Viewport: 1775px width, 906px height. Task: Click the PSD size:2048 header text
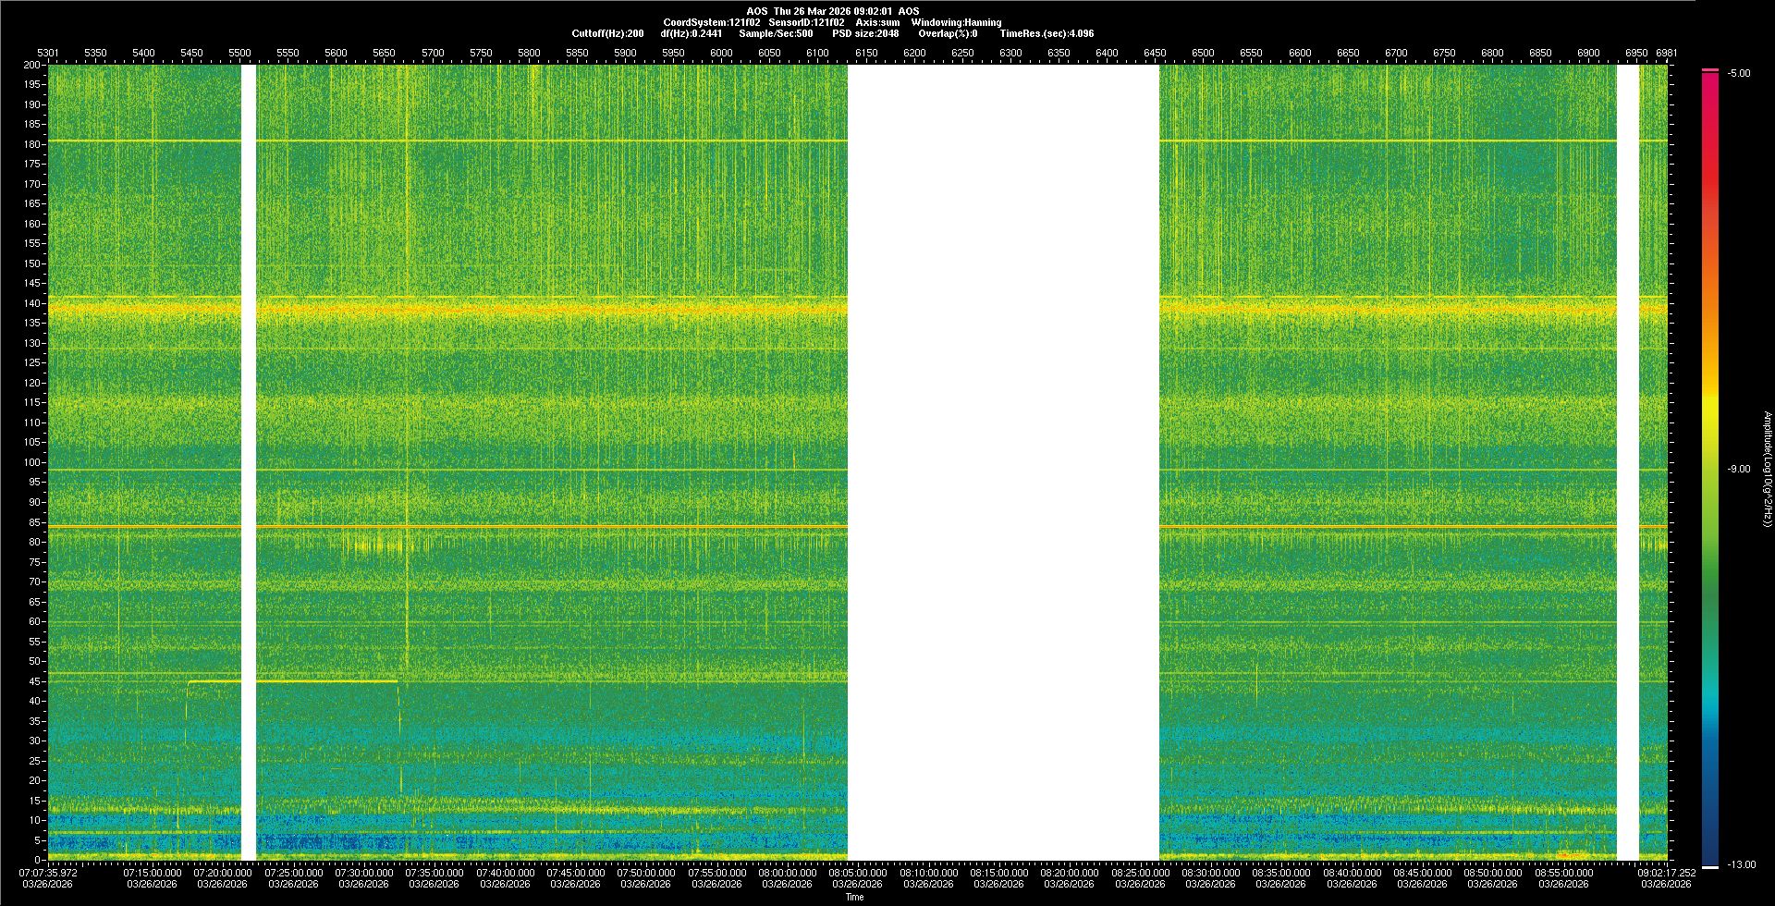pyautogui.click(x=865, y=33)
